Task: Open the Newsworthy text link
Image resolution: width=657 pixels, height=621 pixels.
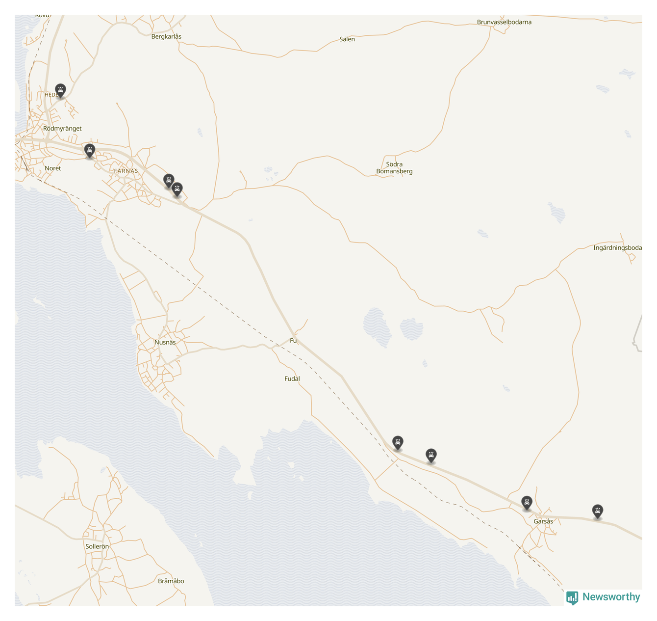Action: click(x=611, y=597)
